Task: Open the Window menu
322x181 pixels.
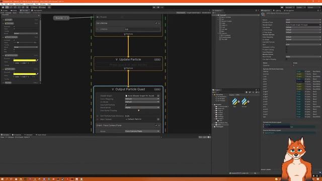Action: pyautogui.click(x=43, y=4)
